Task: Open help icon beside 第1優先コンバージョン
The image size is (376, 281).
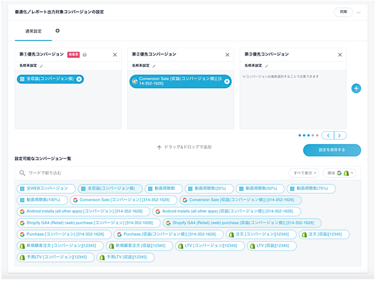Action: point(85,55)
